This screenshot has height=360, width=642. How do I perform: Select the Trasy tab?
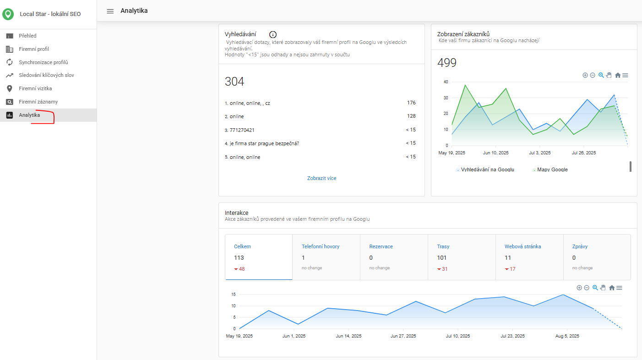click(462, 257)
